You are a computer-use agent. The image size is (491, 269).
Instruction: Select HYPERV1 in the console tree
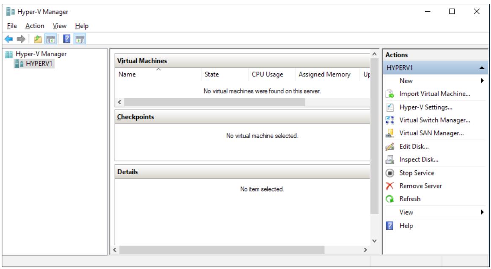[39, 64]
